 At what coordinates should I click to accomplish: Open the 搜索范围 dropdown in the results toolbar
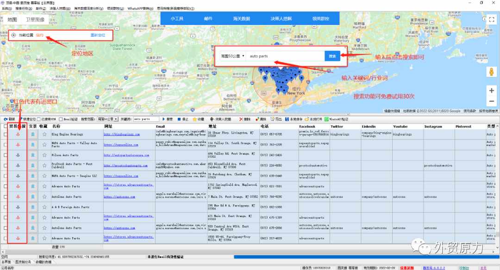108,119
